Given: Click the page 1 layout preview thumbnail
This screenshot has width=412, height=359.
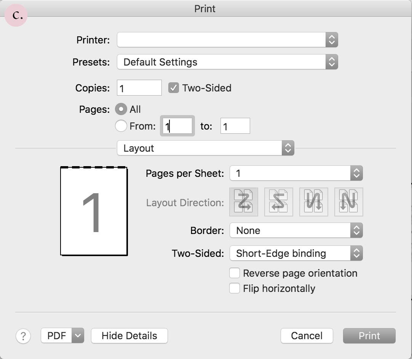Looking at the screenshot, I should click(x=94, y=211).
